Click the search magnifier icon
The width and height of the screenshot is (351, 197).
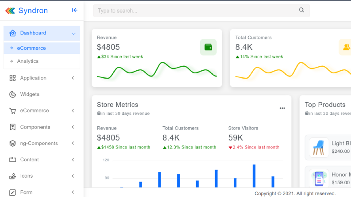[301, 10]
